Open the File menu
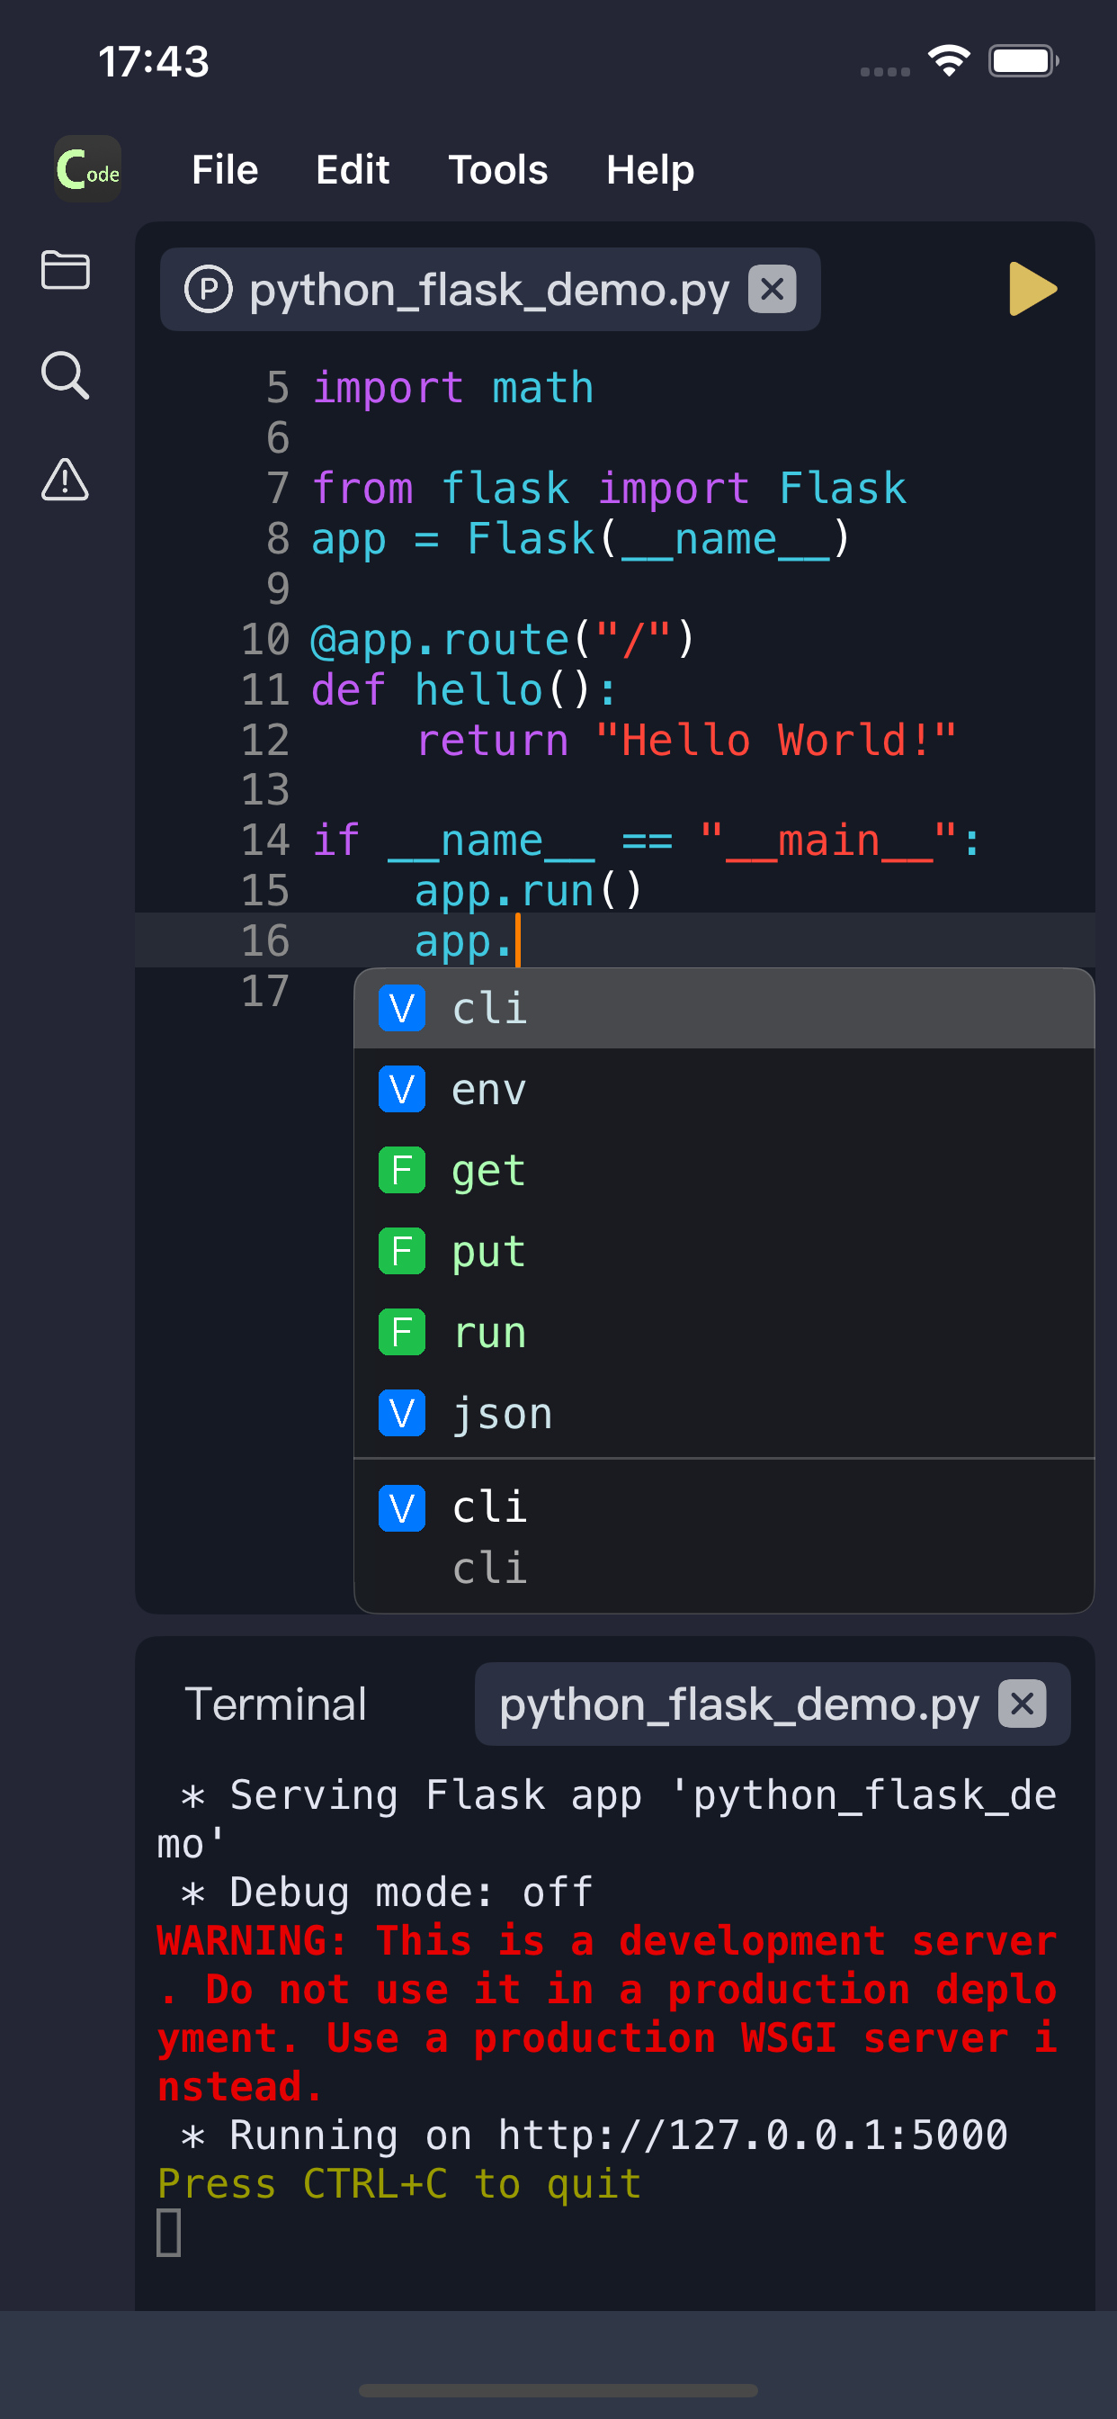This screenshot has height=2419, width=1117. coord(224,170)
